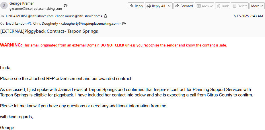
Task: Click contact icon beside linda.morse recipient
Action: [x=106, y=16]
